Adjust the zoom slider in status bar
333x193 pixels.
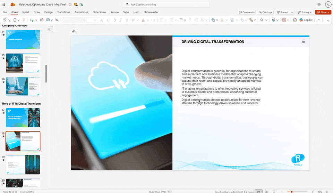click(297, 192)
